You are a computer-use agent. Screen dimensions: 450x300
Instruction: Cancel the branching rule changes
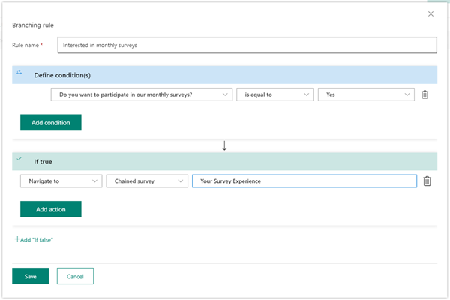pyautogui.click(x=75, y=276)
